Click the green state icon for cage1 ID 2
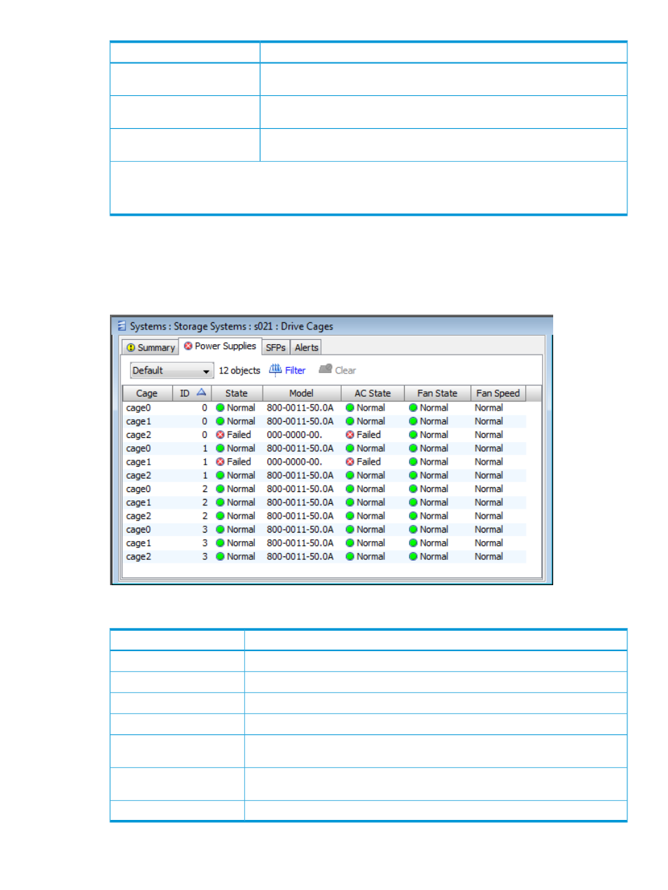This screenshot has width=668, height=890. pos(220,502)
